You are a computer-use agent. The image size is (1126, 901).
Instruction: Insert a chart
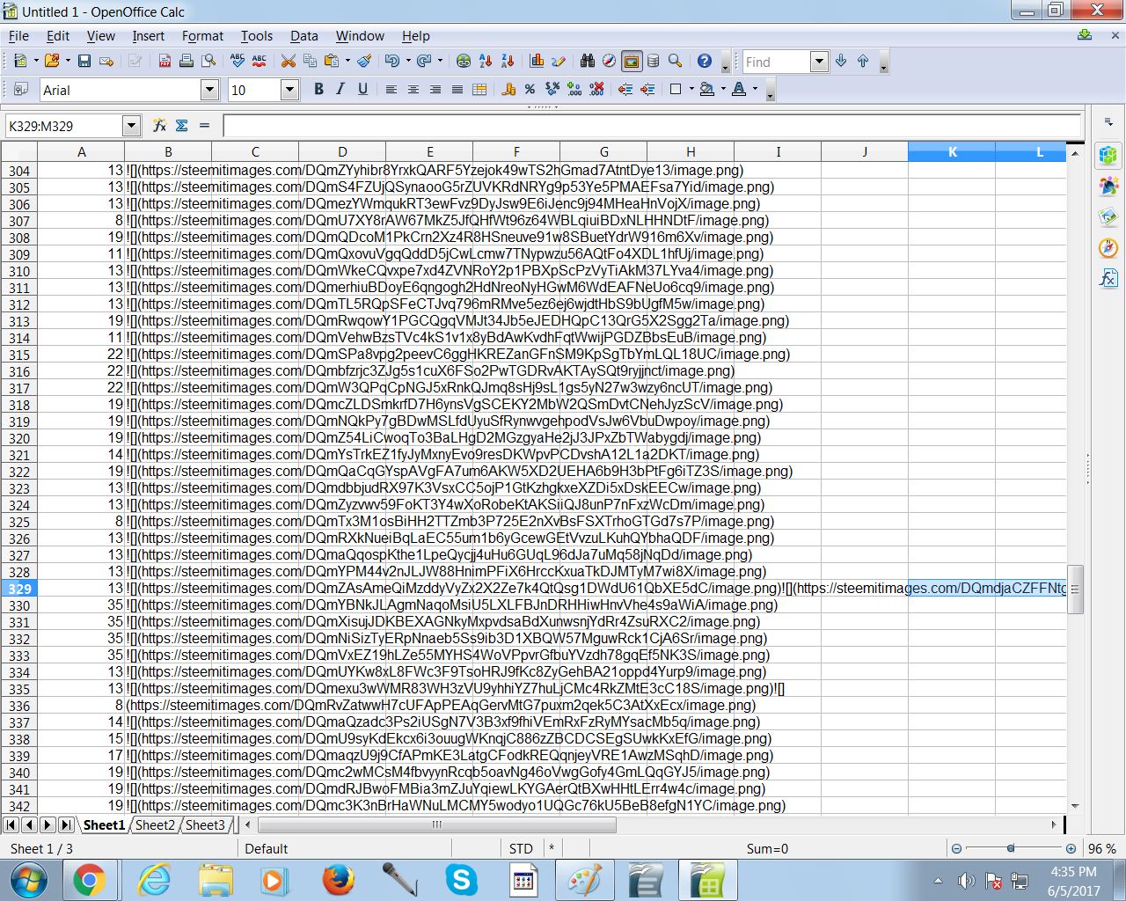pyautogui.click(x=537, y=61)
